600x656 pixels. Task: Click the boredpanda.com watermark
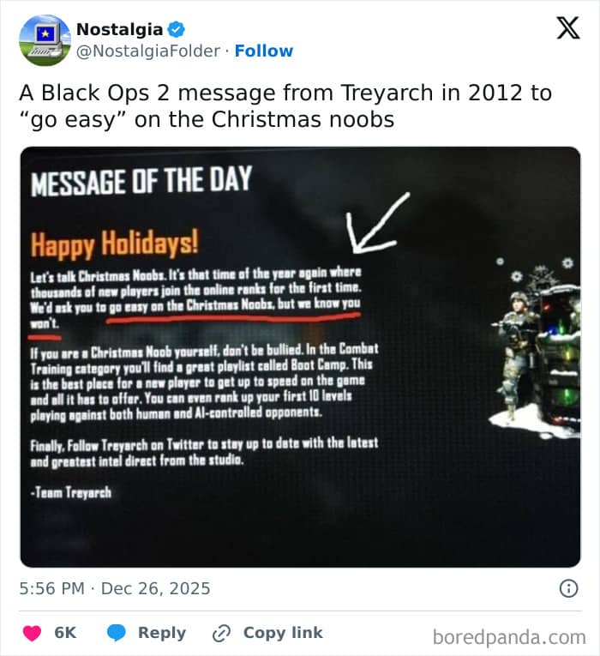(509, 637)
